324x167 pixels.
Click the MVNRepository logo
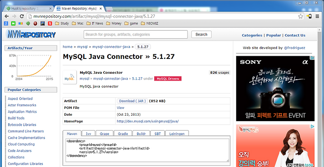[31, 35]
